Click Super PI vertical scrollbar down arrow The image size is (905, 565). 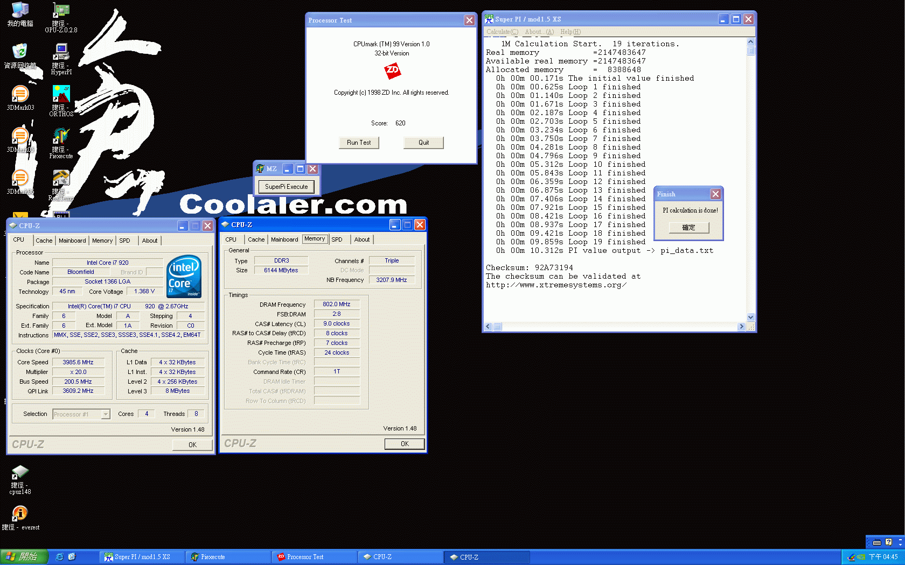(751, 317)
